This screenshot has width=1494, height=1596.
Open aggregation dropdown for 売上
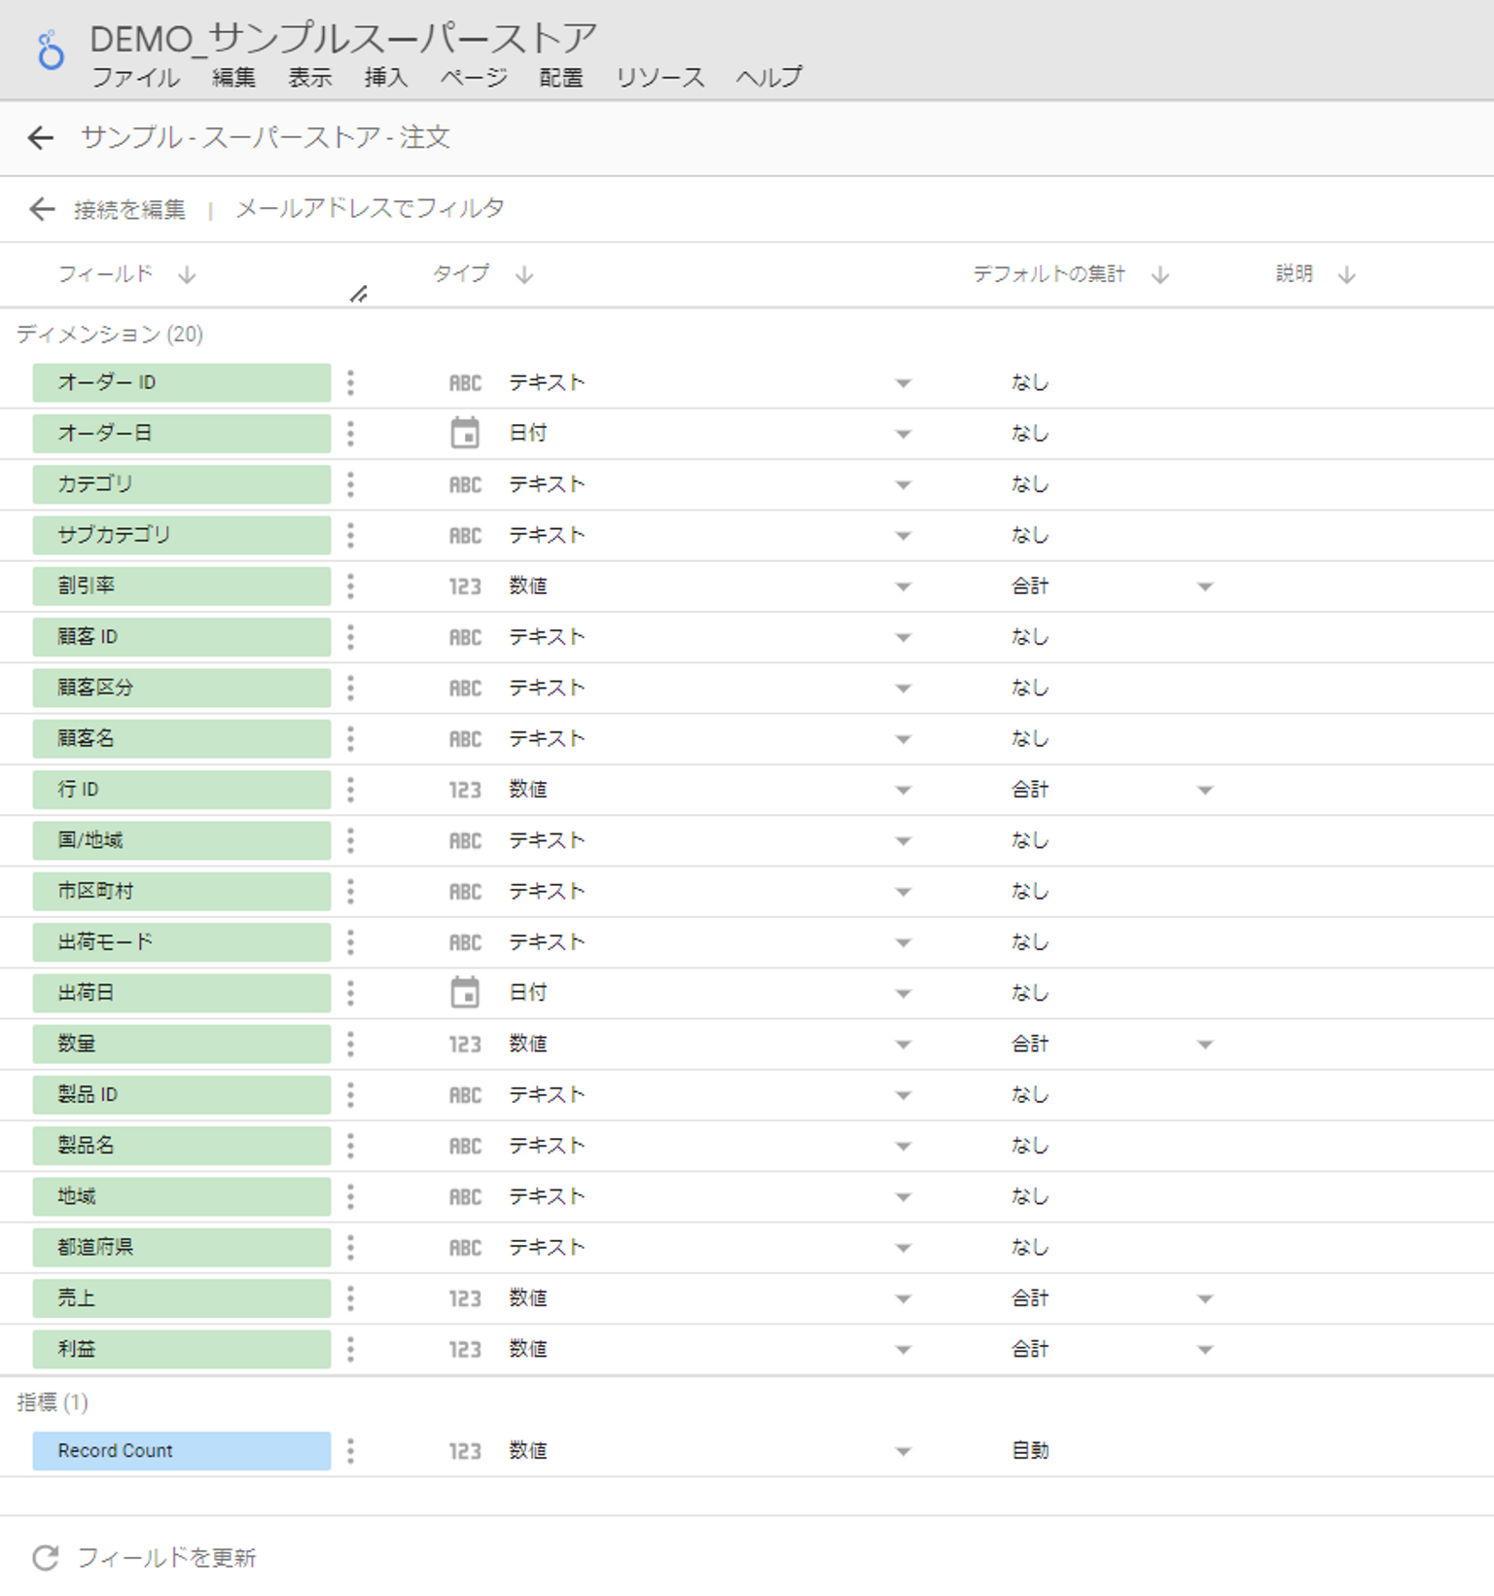(x=1205, y=1298)
